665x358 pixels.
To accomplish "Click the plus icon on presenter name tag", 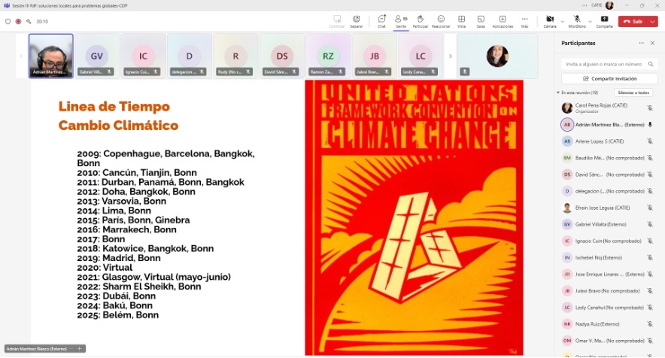I will point(79,349).
